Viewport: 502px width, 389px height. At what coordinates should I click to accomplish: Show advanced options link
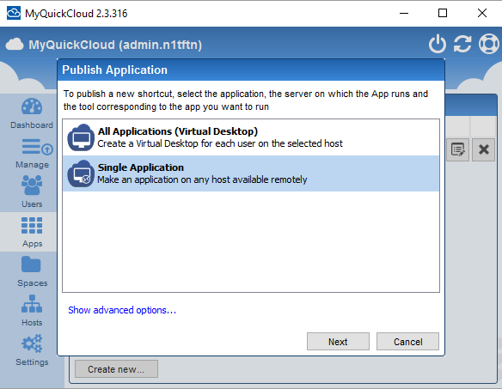tap(122, 310)
